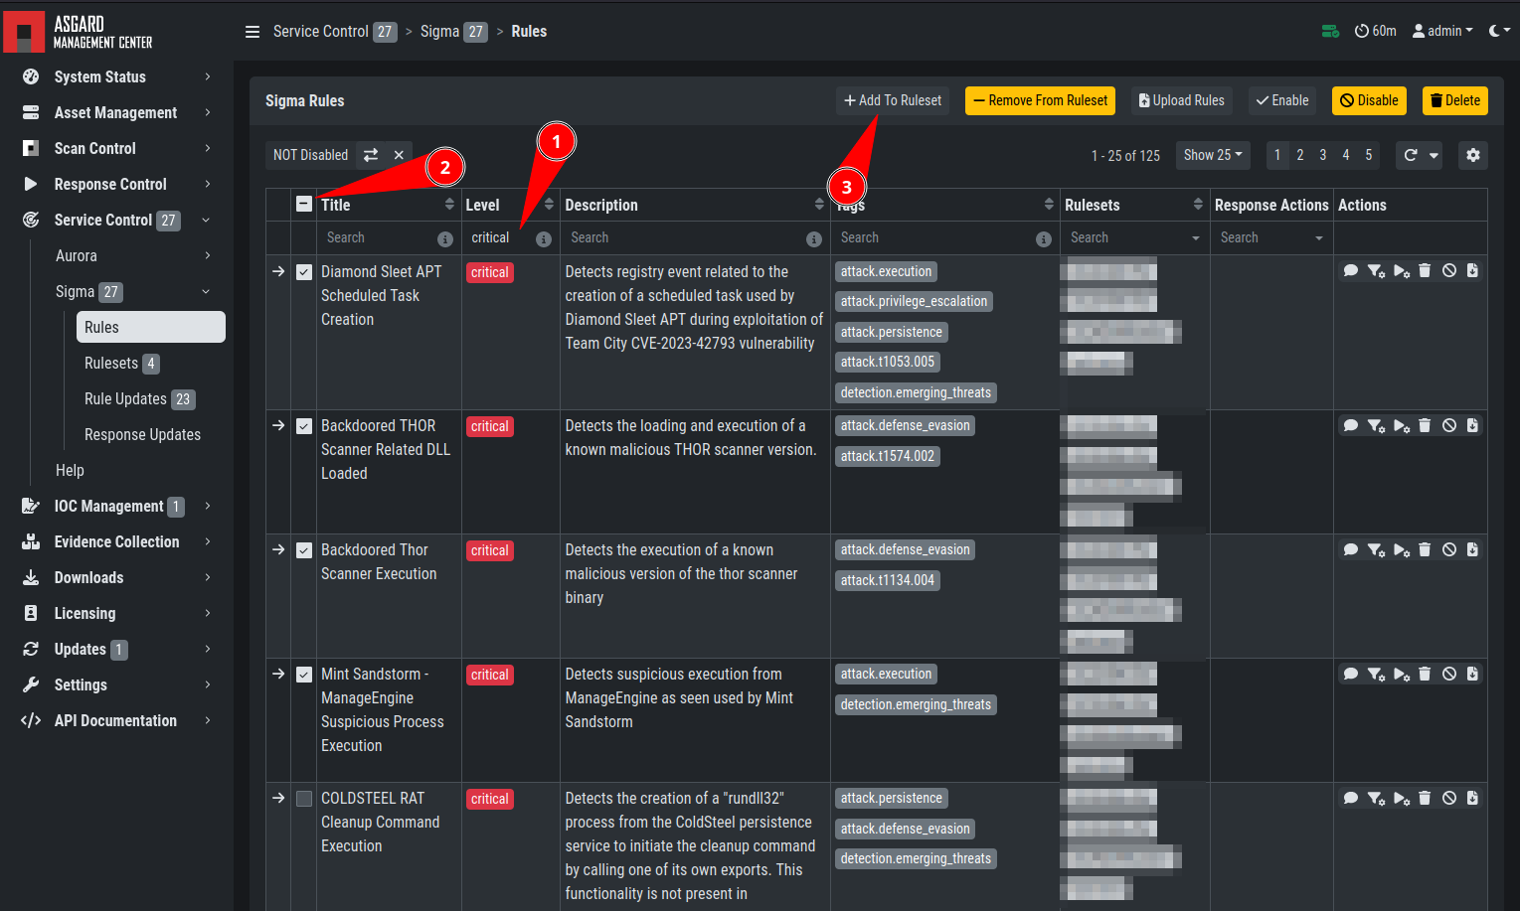The image size is (1520, 911).
Task: Open Rule Updates in the Sigma submenu
Action: pos(139,398)
